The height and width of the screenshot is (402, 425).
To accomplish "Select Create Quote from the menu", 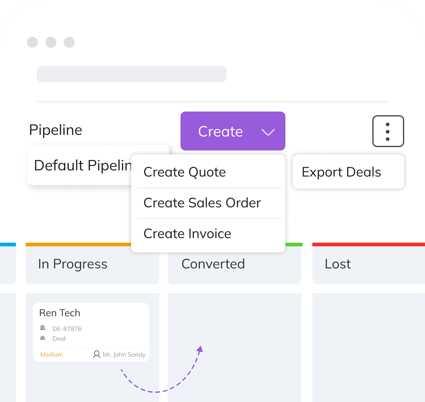I will click(185, 172).
